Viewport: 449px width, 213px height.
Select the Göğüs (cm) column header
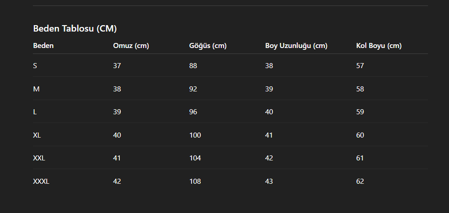click(x=208, y=46)
